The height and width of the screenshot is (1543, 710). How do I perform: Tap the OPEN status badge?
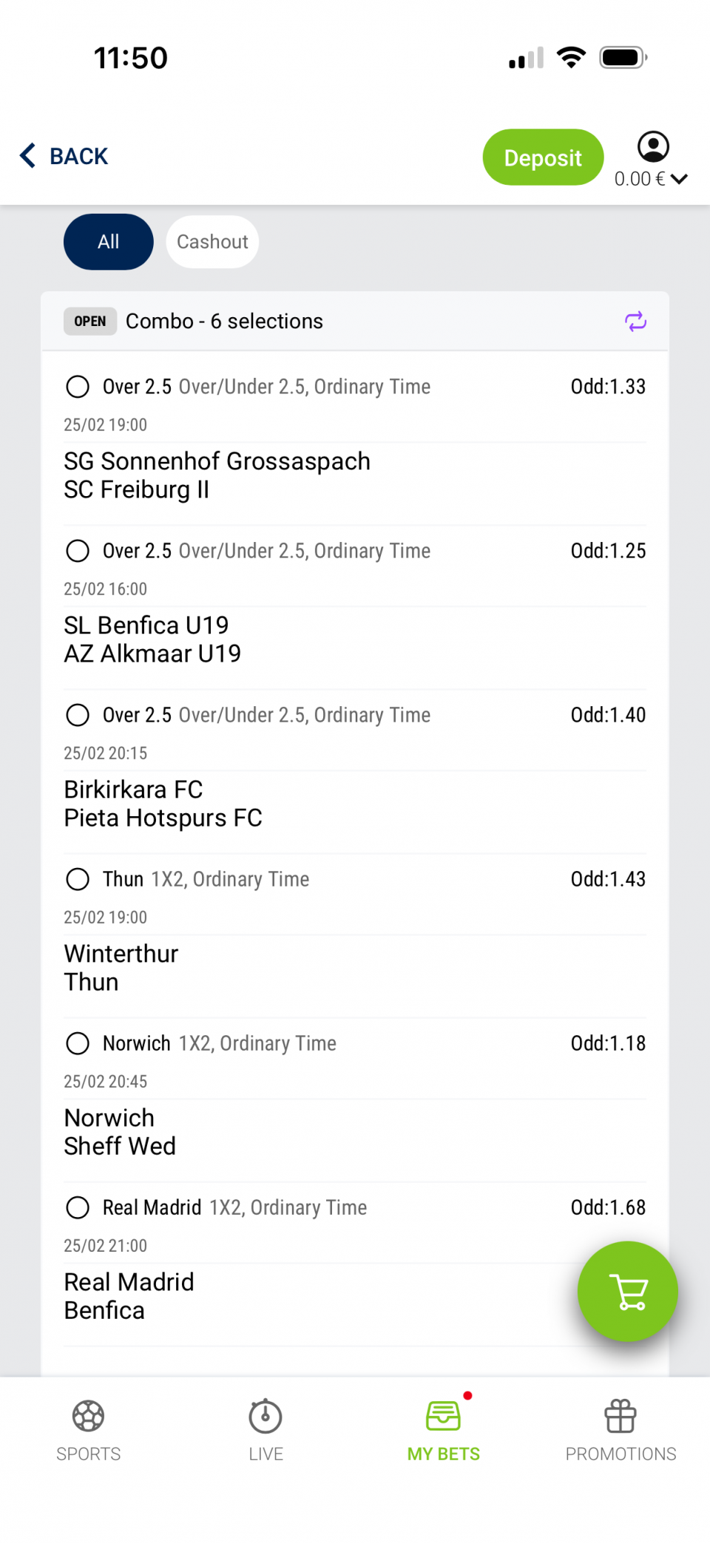pyautogui.click(x=90, y=322)
